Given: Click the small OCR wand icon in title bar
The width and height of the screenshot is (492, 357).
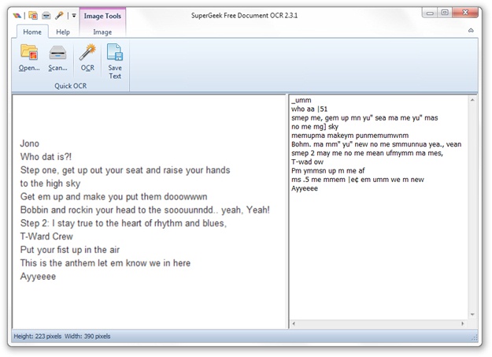Looking at the screenshot, I should (59, 15).
